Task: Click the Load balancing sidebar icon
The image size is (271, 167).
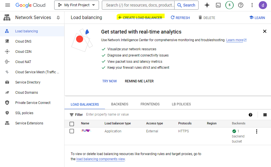Action: [x=7, y=31]
